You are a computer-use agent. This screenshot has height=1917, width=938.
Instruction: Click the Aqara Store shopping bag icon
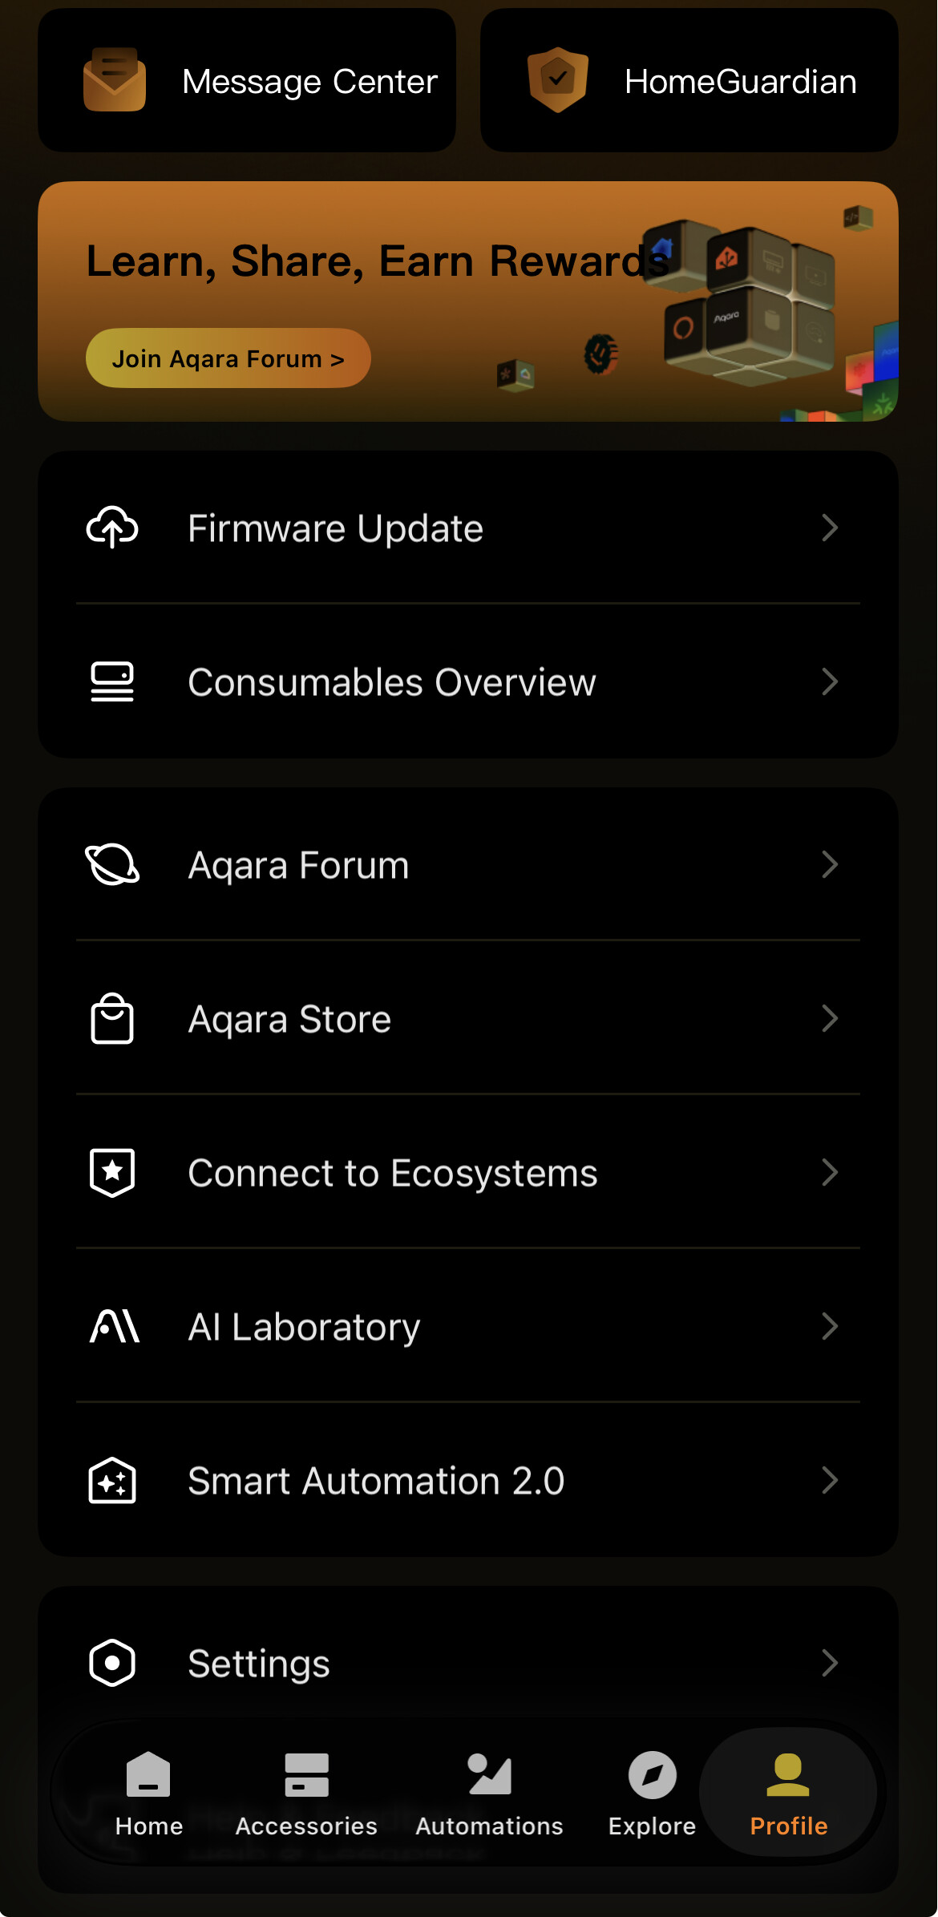112,1019
